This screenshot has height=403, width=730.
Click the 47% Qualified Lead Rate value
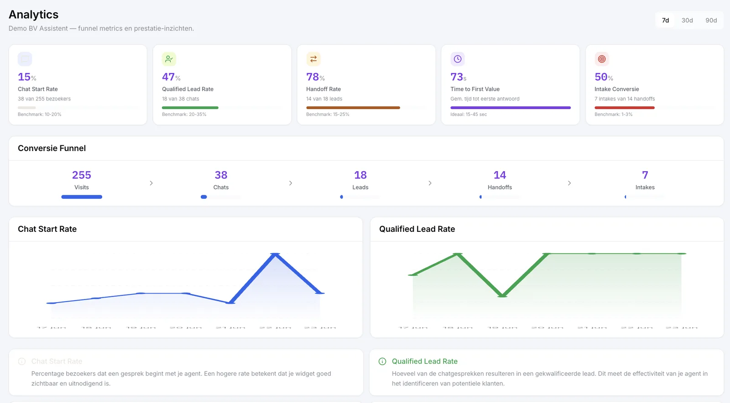(x=171, y=77)
